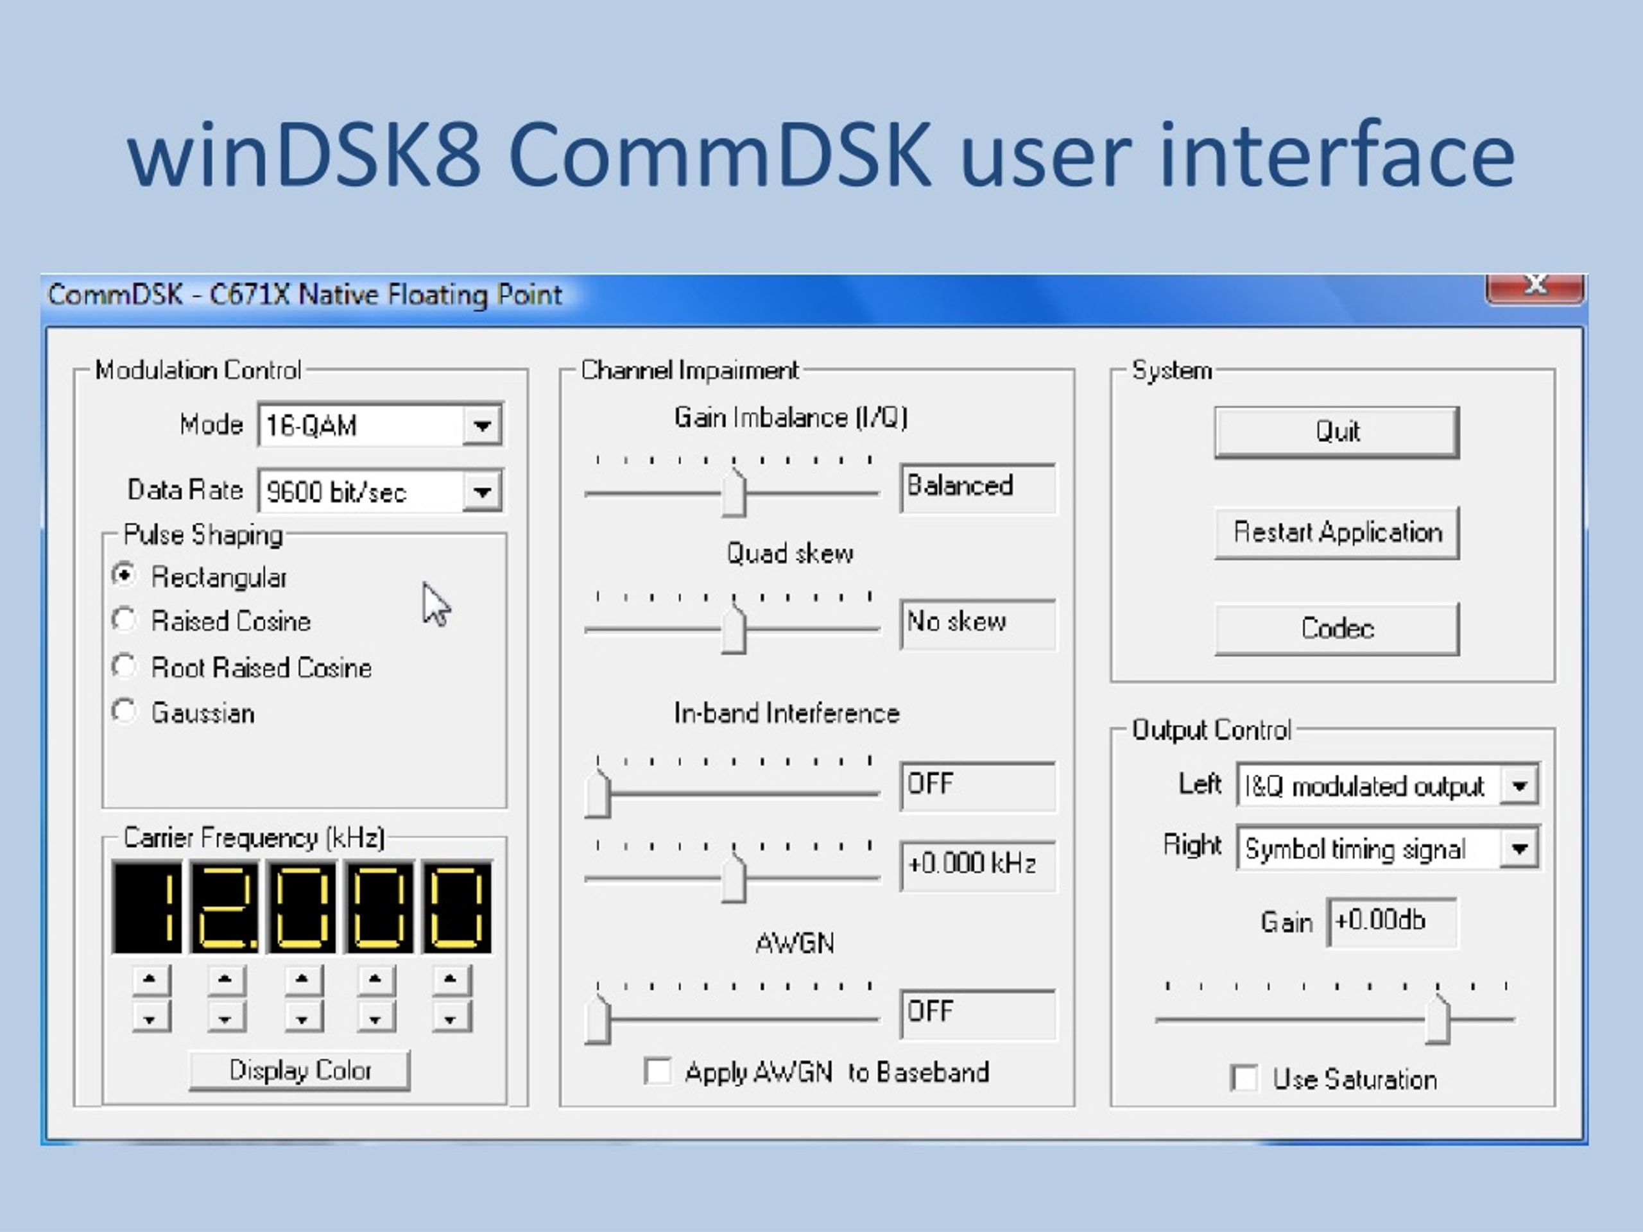Increase second carrier frequency digit
This screenshot has height=1232, width=1643.
click(x=226, y=980)
